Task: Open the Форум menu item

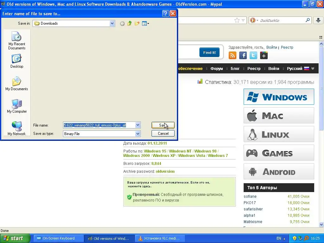Action: coord(216,69)
